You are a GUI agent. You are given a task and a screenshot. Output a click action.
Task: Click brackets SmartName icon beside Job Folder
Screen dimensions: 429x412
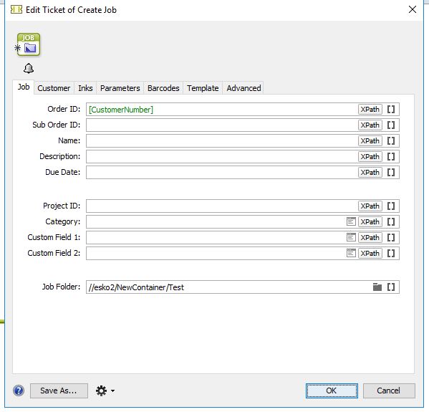pyautogui.click(x=391, y=287)
